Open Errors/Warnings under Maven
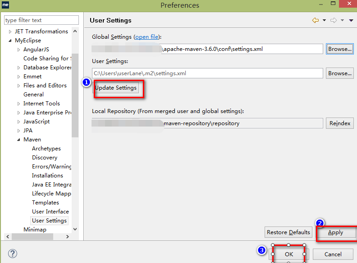Image resolution: width=357 pixels, height=263 pixels. 52,167
